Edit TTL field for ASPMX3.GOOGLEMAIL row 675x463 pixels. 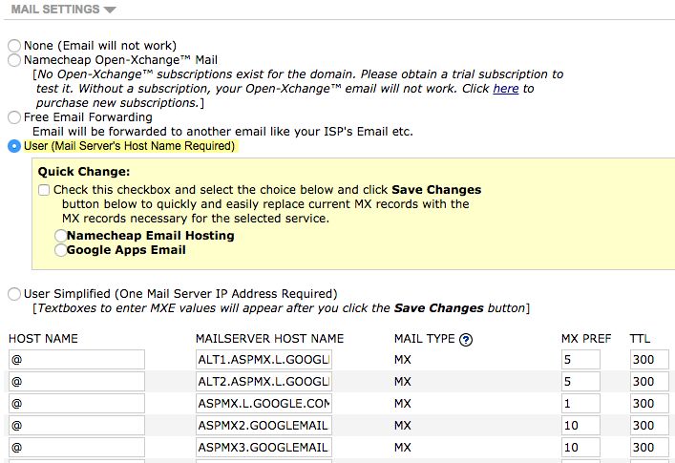[649, 448]
